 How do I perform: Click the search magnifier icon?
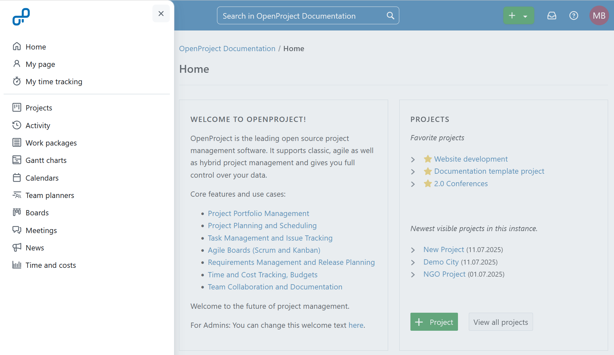[390, 15]
